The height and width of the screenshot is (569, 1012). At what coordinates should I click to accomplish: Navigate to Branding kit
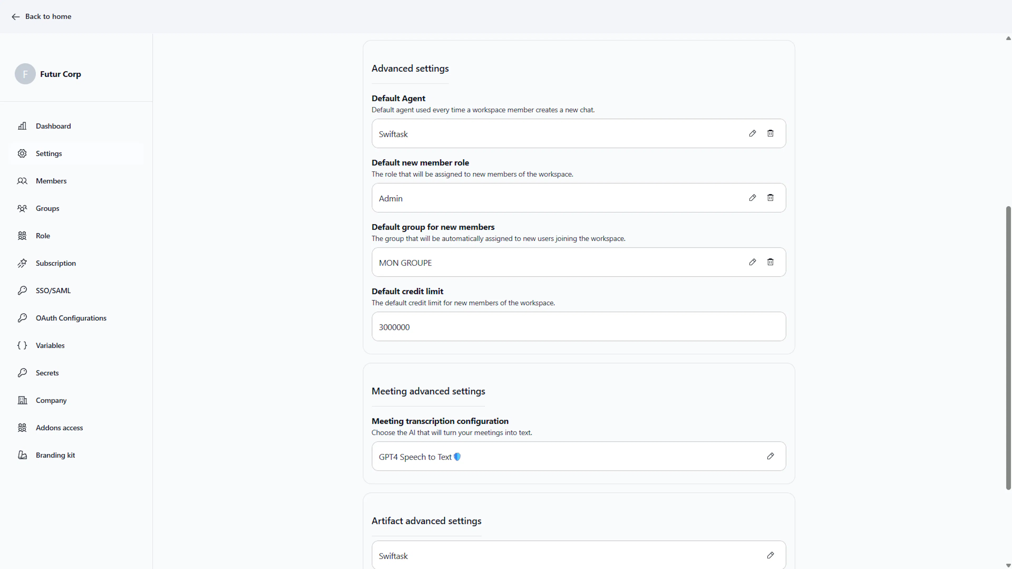click(55, 455)
